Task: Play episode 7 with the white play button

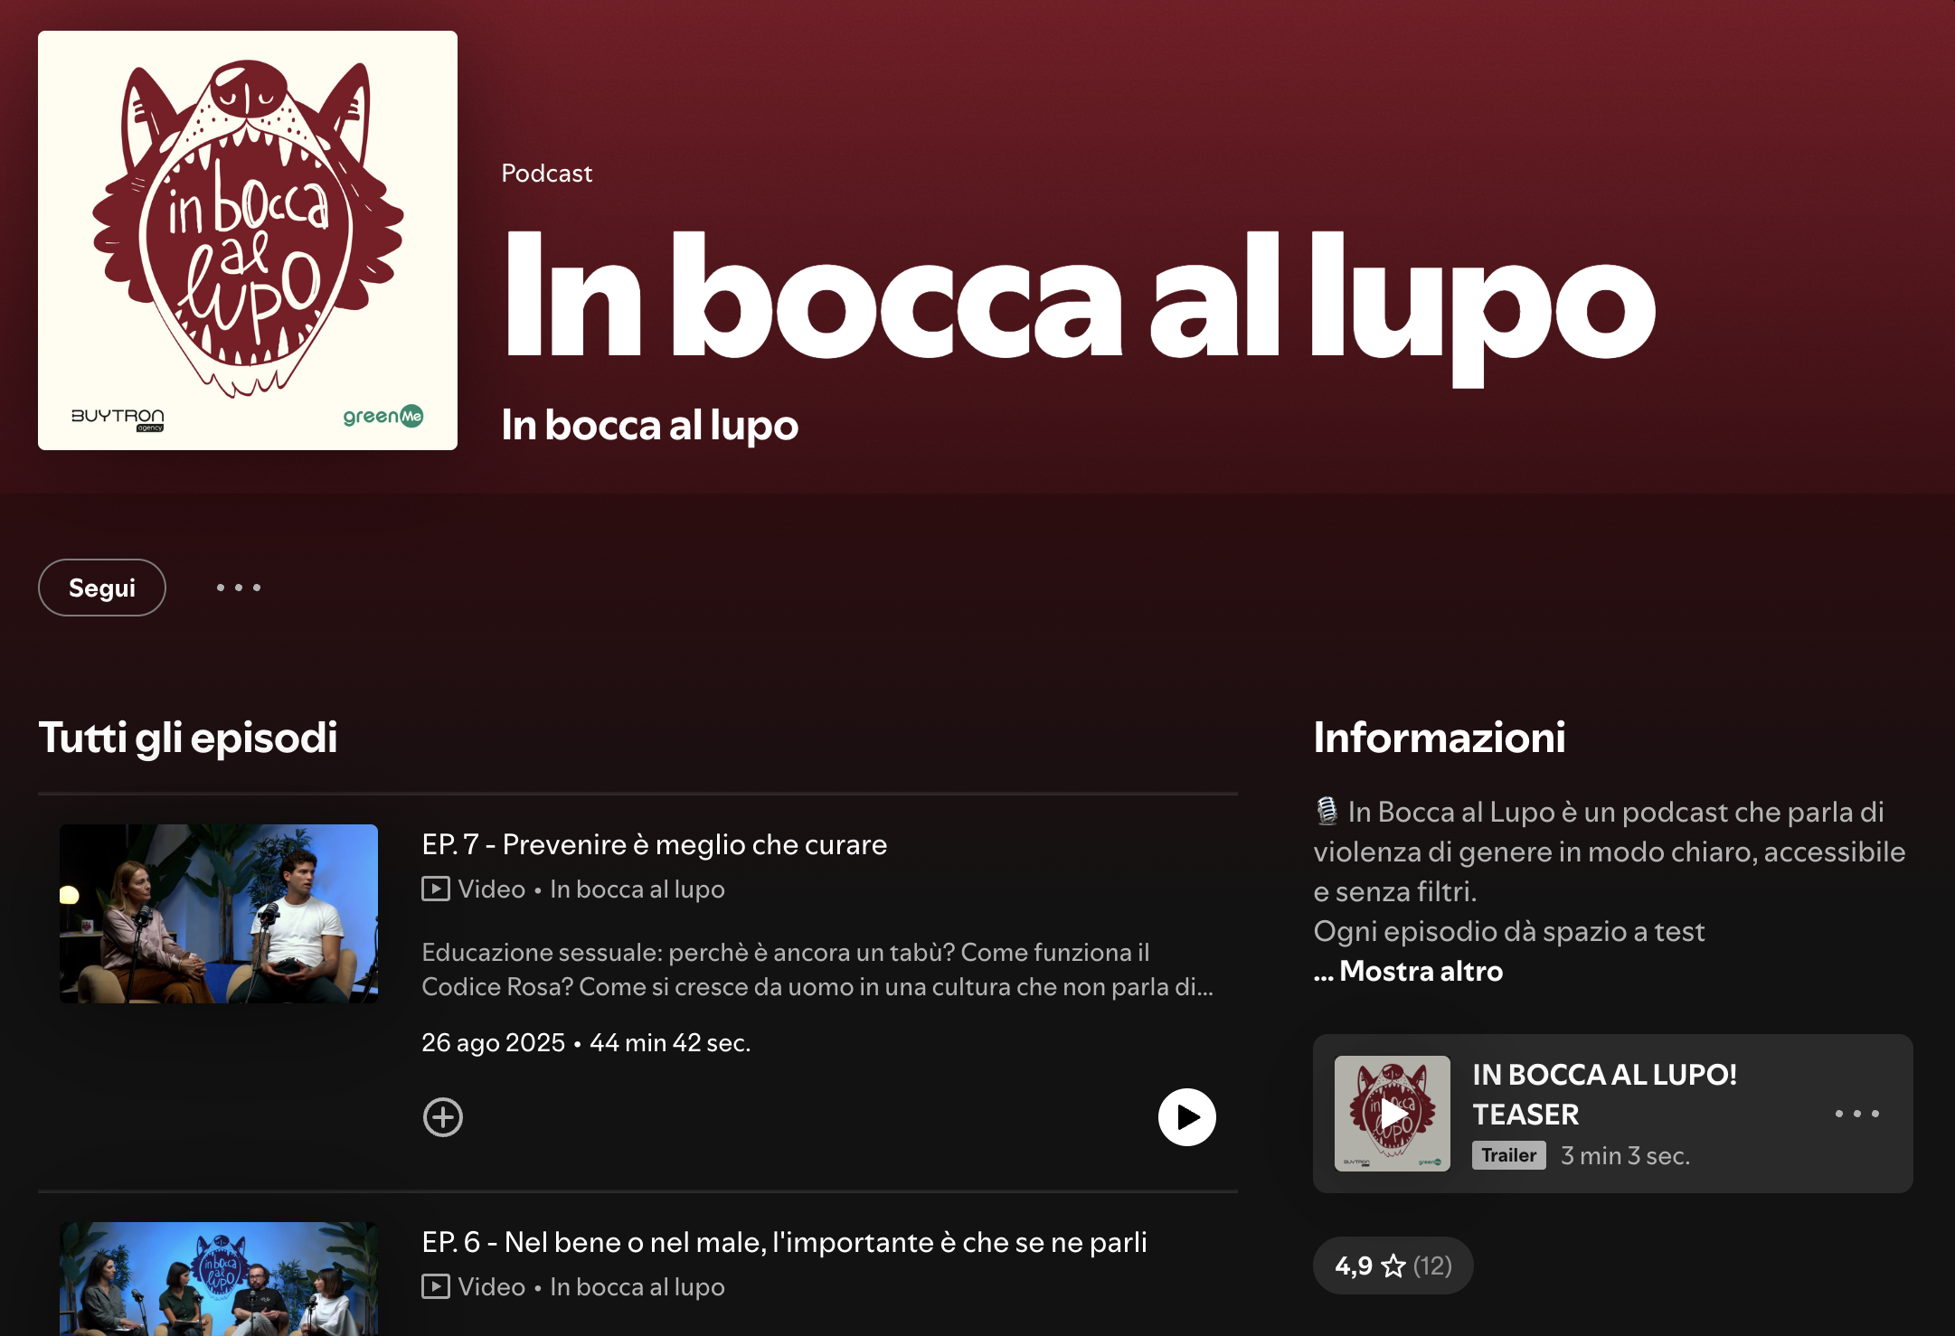Action: click(x=1186, y=1117)
